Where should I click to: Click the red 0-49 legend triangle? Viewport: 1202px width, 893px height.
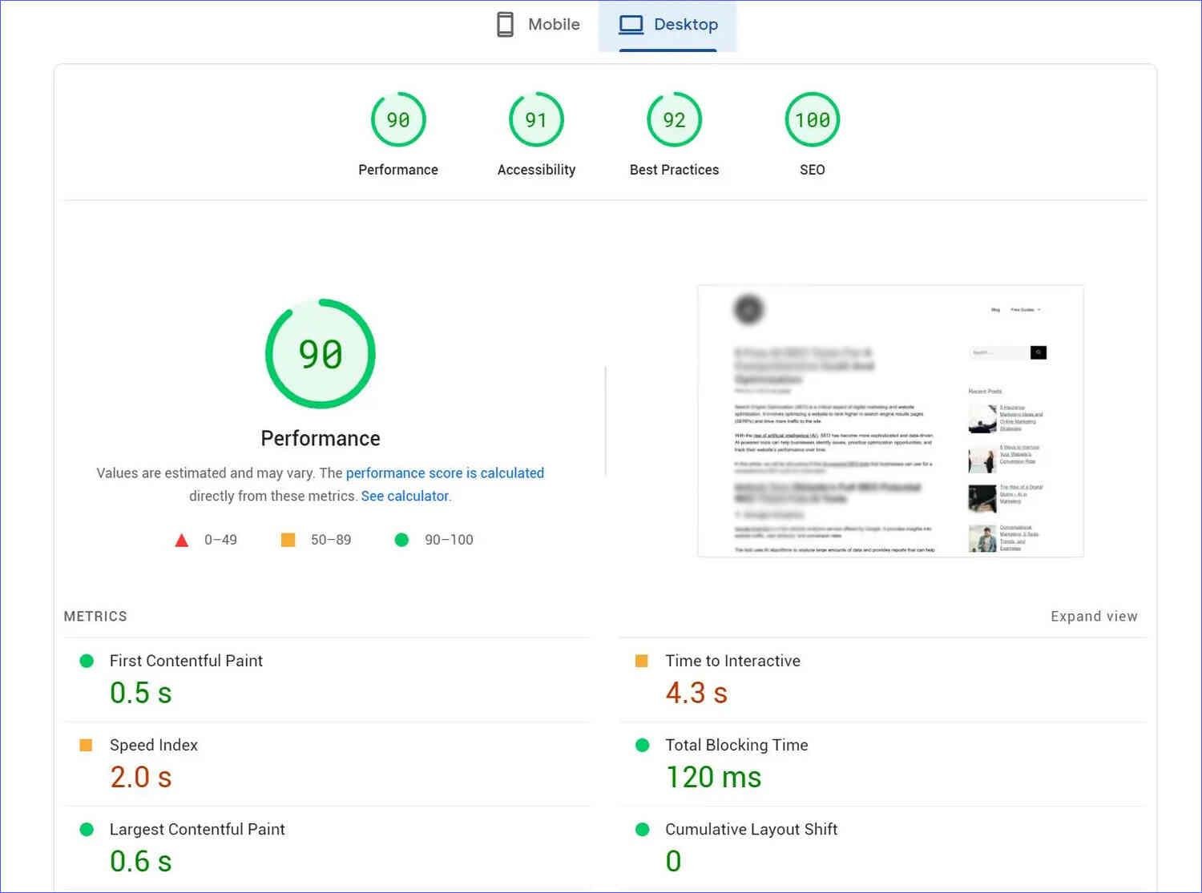click(x=183, y=539)
